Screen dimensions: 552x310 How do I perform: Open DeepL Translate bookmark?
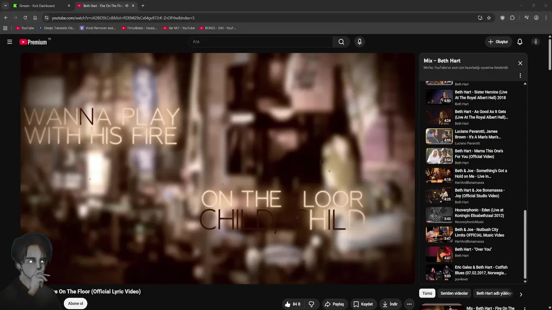[56, 28]
